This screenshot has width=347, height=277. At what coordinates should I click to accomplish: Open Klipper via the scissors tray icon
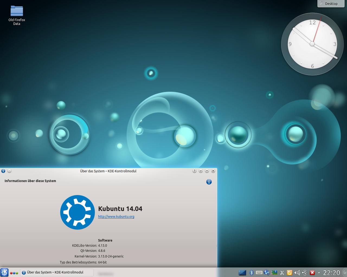tap(282, 273)
